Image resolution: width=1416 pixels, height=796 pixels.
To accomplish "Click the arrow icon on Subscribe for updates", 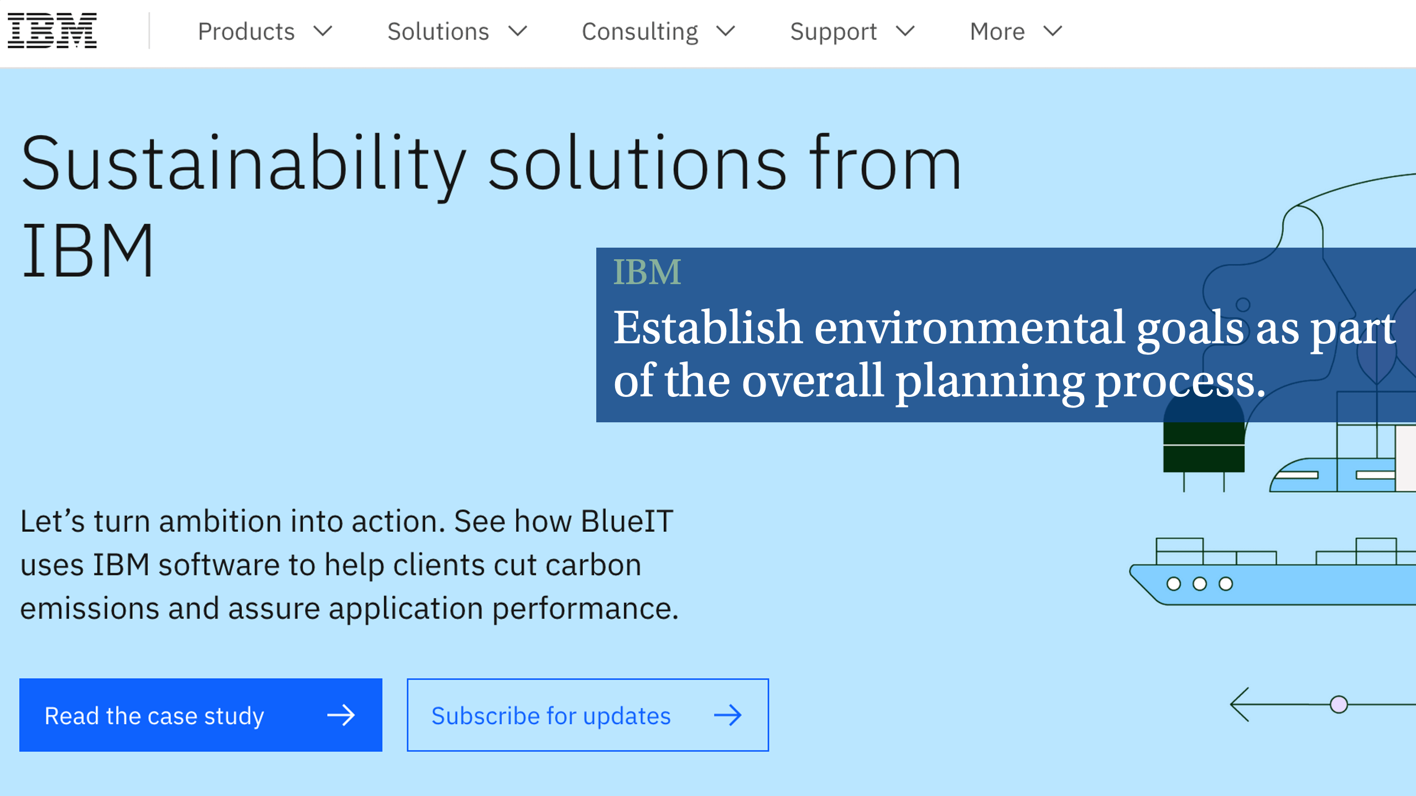I will [727, 715].
